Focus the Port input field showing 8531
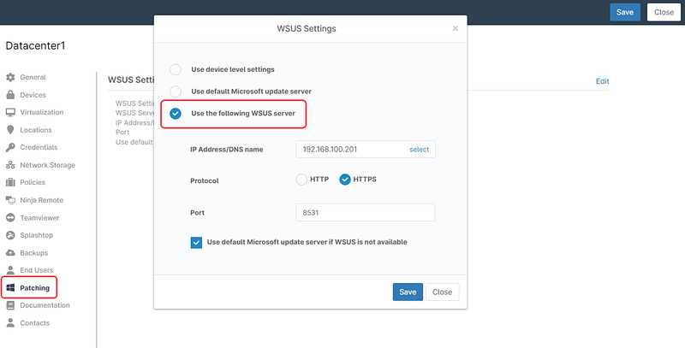685x348 pixels. click(366, 213)
